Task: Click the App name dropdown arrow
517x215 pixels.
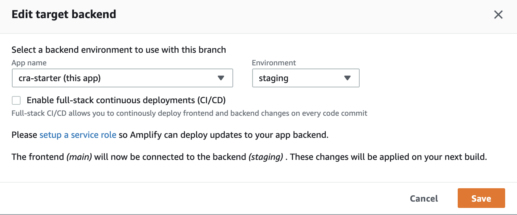Action: (x=221, y=78)
